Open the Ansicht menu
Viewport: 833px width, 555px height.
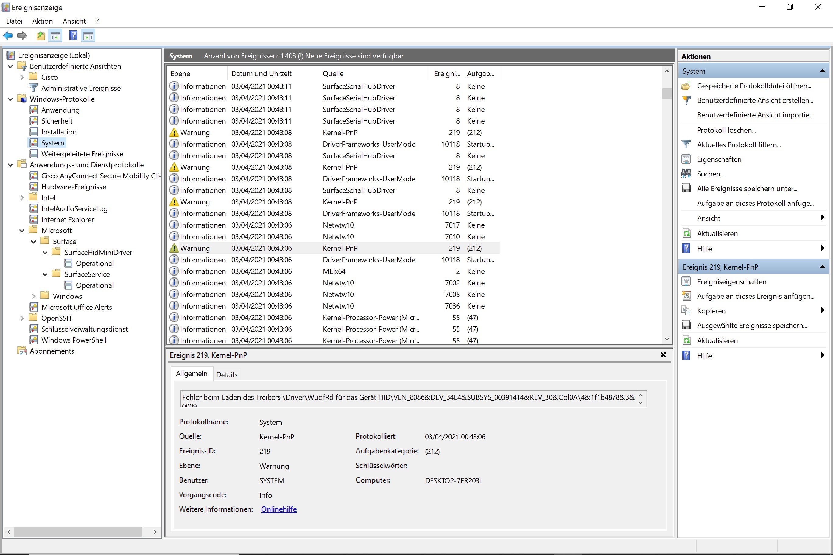click(74, 21)
